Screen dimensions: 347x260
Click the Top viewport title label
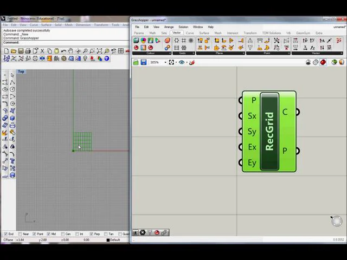21,71
